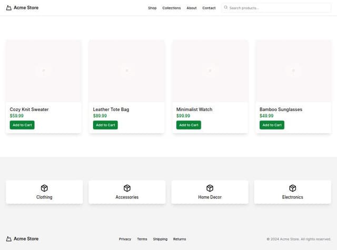Select Bamboo Sunglasses product image
The width and height of the screenshot is (337, 250).
[x=293, y=71]
